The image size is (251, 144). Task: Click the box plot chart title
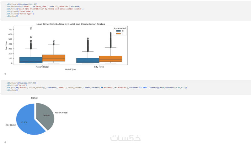[71, 24]
